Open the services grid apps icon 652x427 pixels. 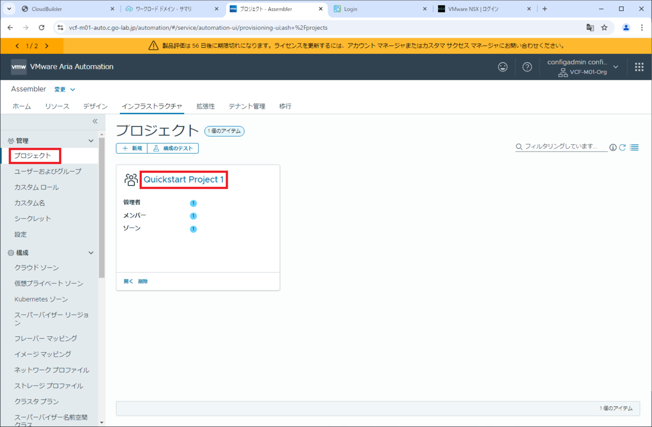click(639, 67)
